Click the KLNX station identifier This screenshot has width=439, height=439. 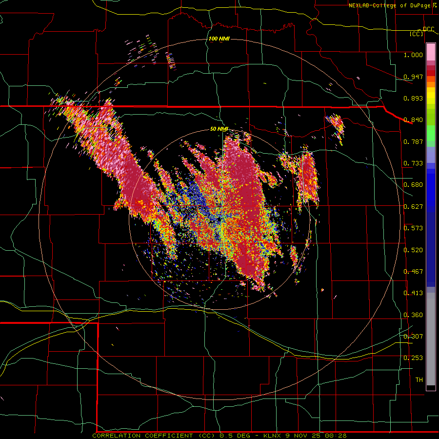(272, 436)
